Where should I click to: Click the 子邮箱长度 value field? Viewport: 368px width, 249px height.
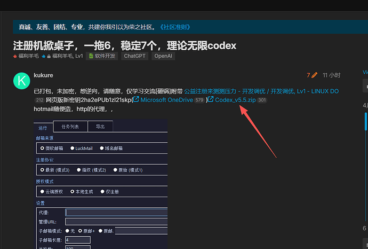pos(78,240)
